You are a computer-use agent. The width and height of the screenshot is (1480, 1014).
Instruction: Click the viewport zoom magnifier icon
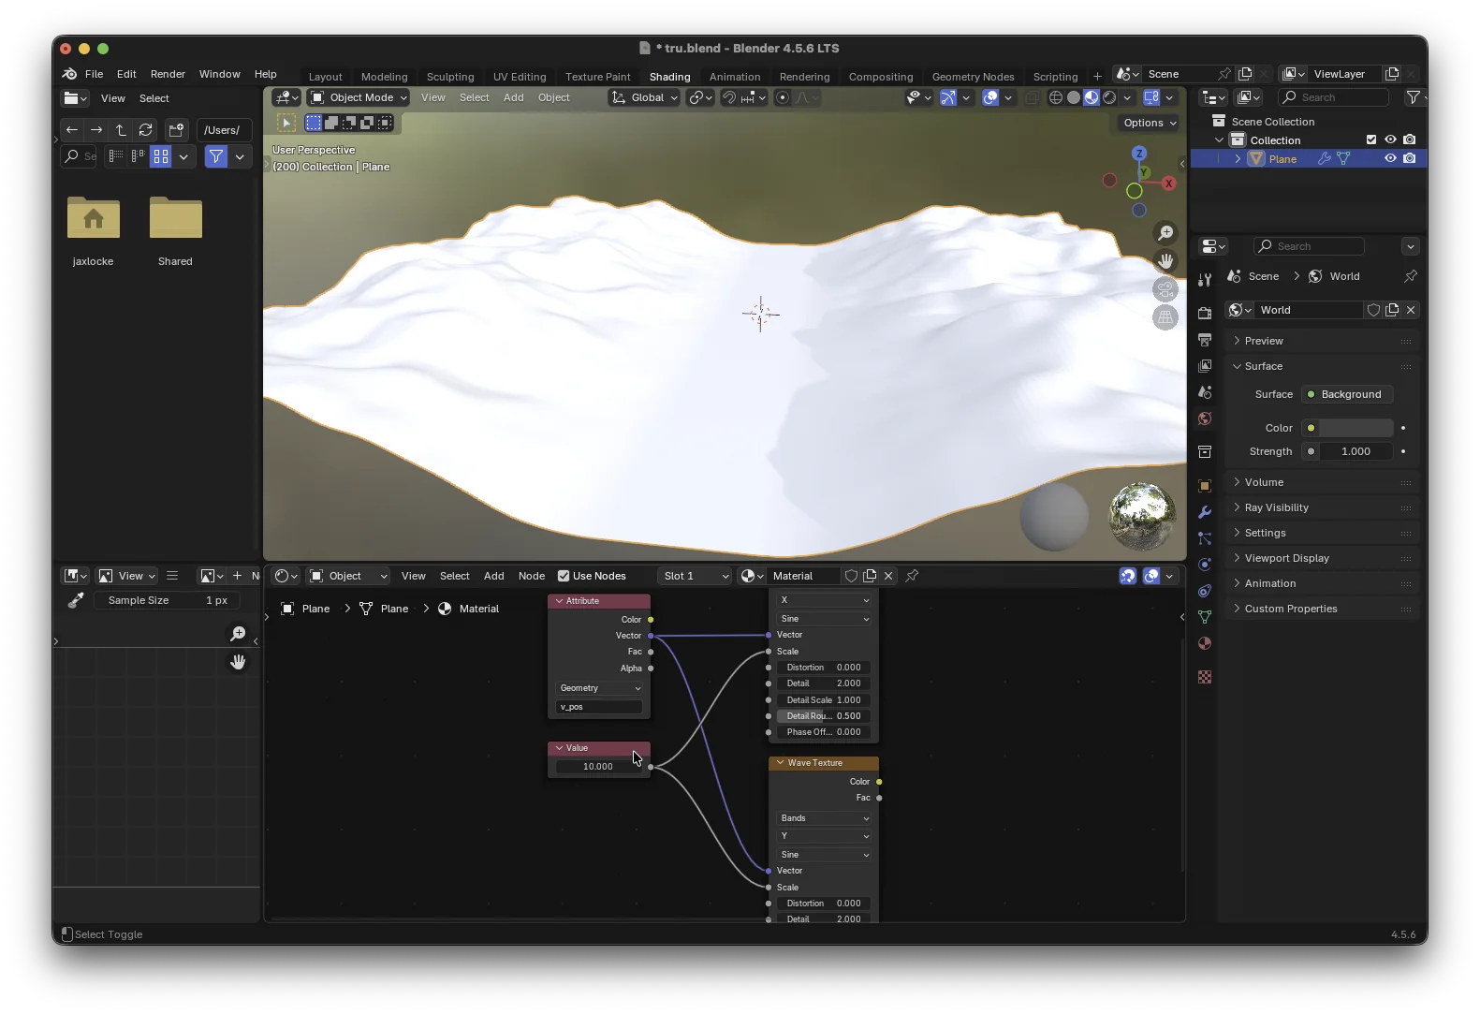pos(1165,233)
